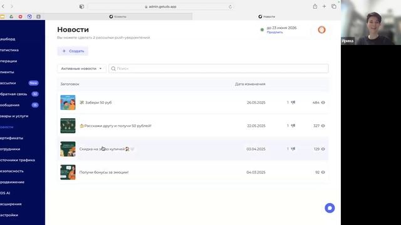
Task: Click the date 04.03.2025
Action: pyautogui.click(x=256, y=172)
